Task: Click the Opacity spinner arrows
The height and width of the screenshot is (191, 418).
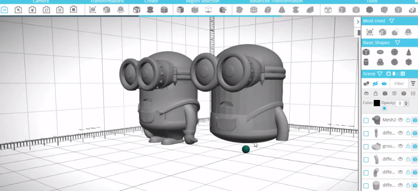Action: 406,103
